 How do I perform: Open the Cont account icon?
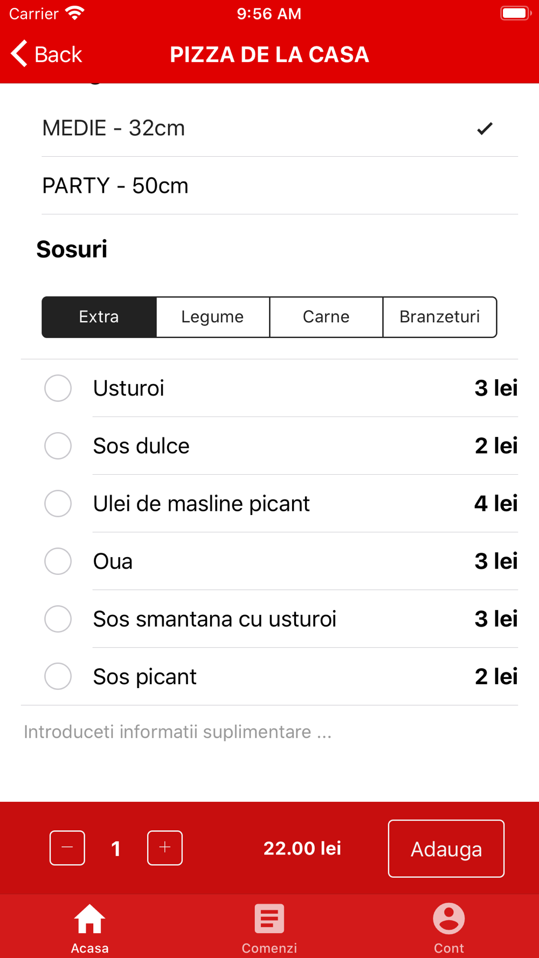[448, 918]
